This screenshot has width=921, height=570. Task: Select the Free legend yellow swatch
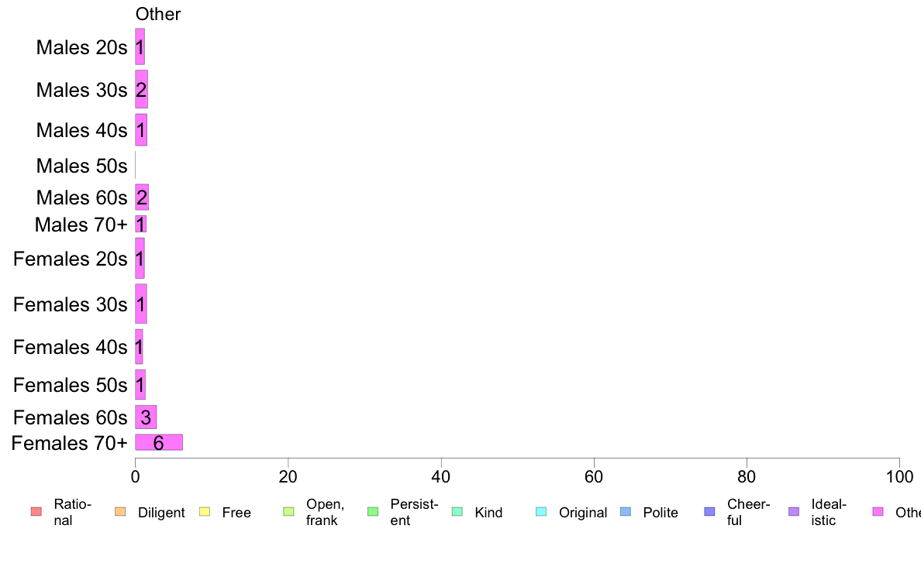click(x=205, y=512)
